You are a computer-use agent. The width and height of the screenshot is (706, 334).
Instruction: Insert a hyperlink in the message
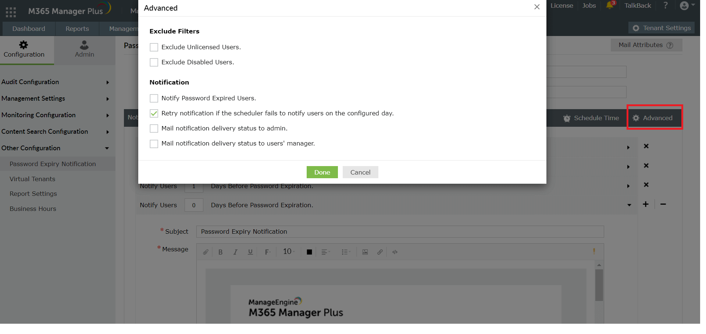click(x=380, y=252)
